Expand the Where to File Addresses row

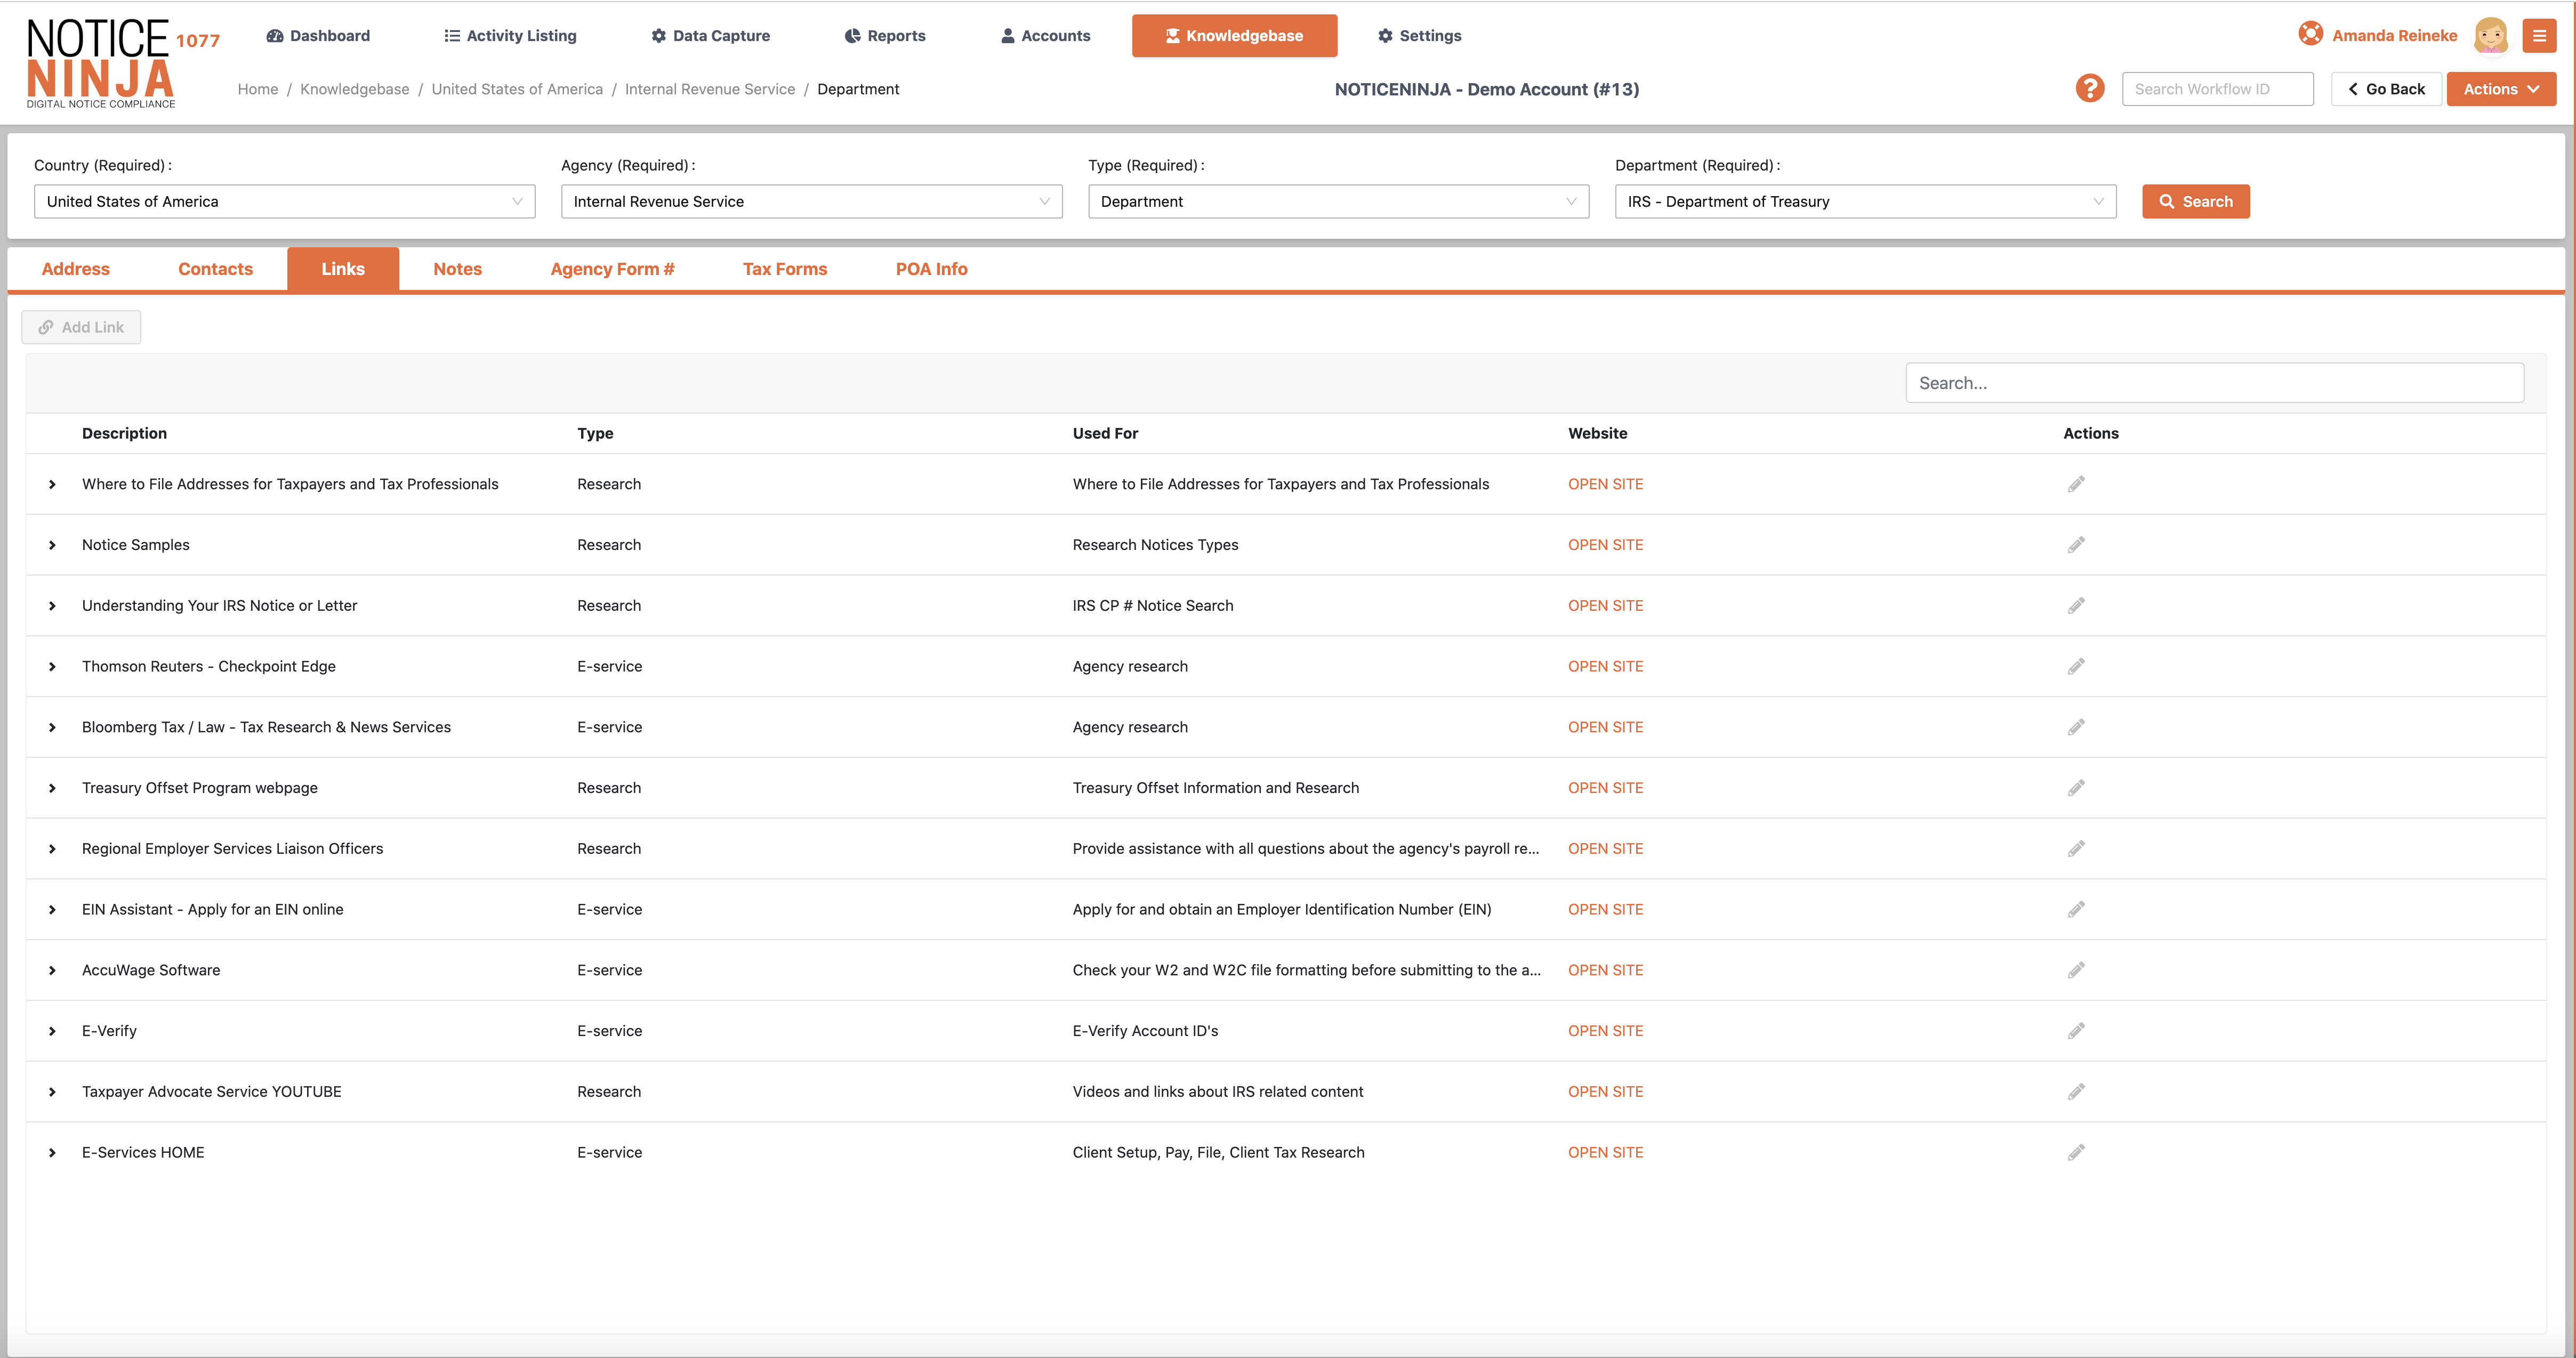[52, 484]
